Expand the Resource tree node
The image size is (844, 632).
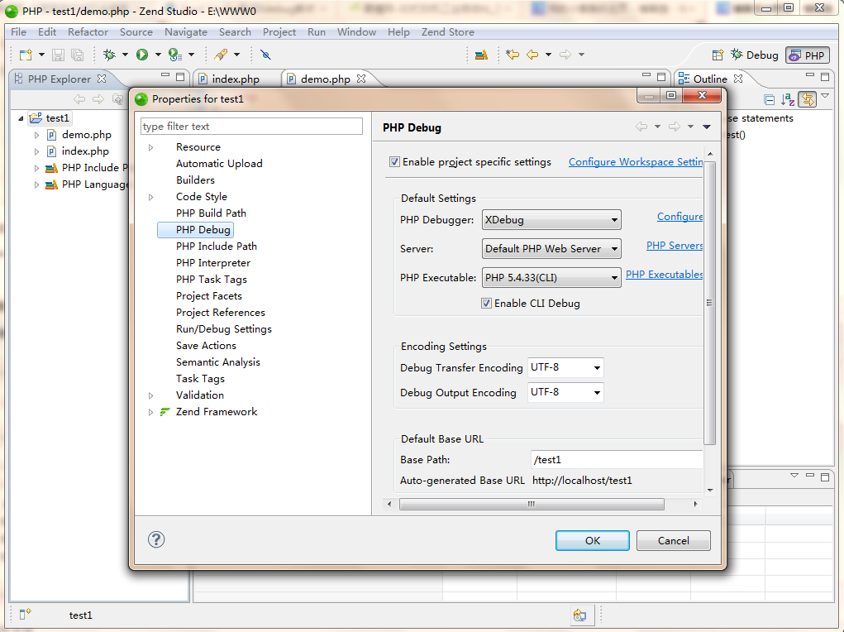(150, 147)
